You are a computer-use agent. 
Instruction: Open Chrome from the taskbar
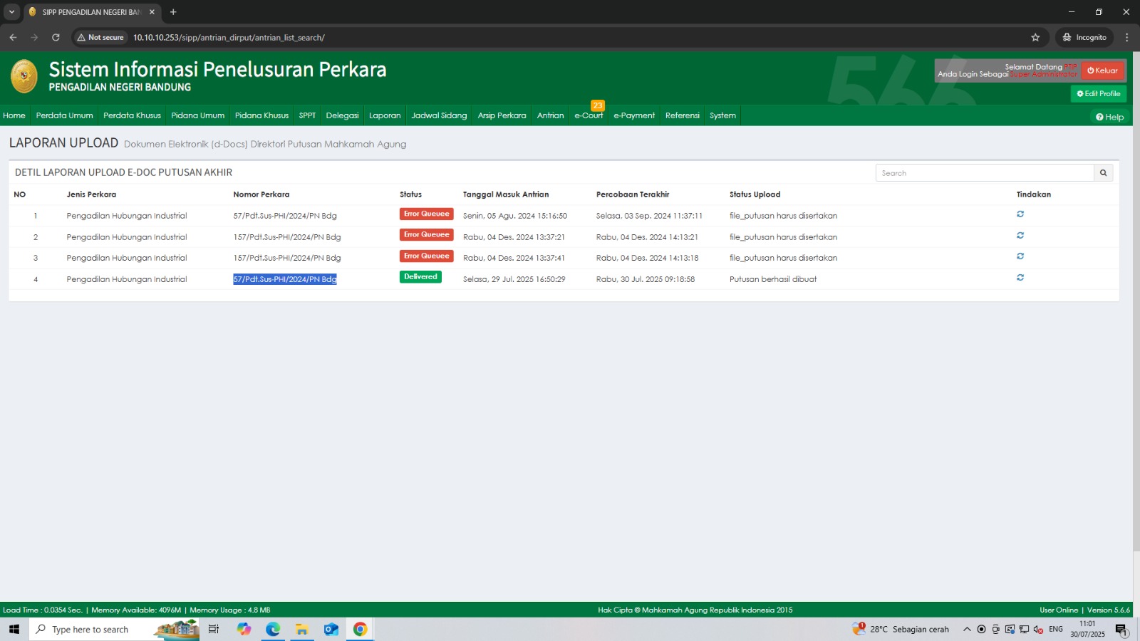pyautogui.click(x=360, y=629)
